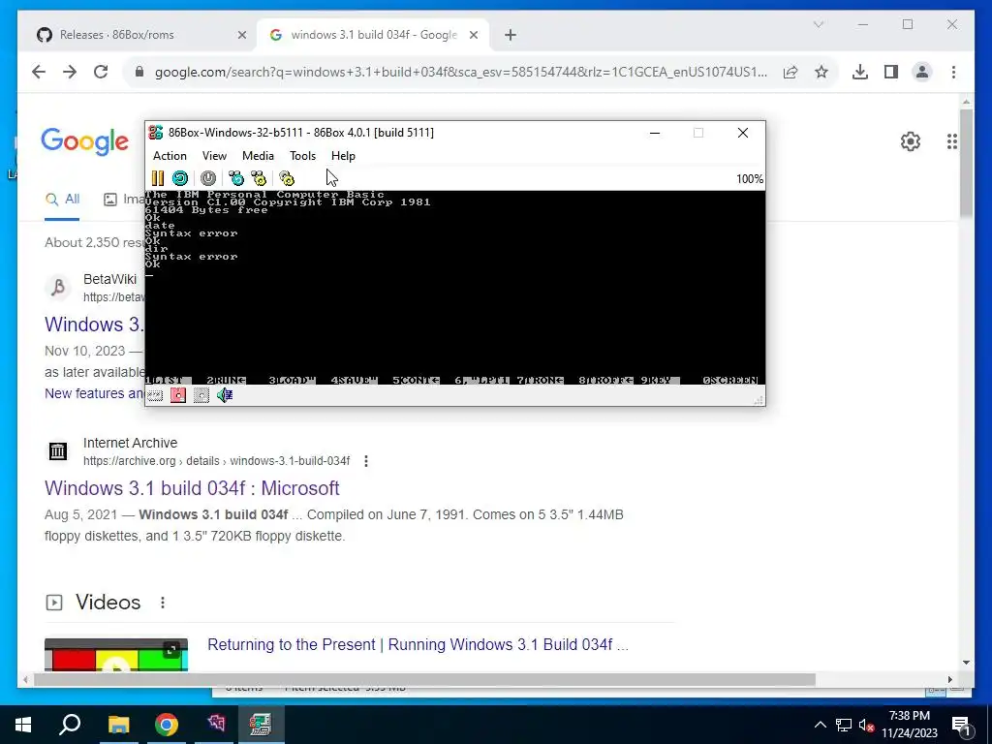Click the vertical page scrollbar
Screen dimensions: 992x744
point(966,163)
